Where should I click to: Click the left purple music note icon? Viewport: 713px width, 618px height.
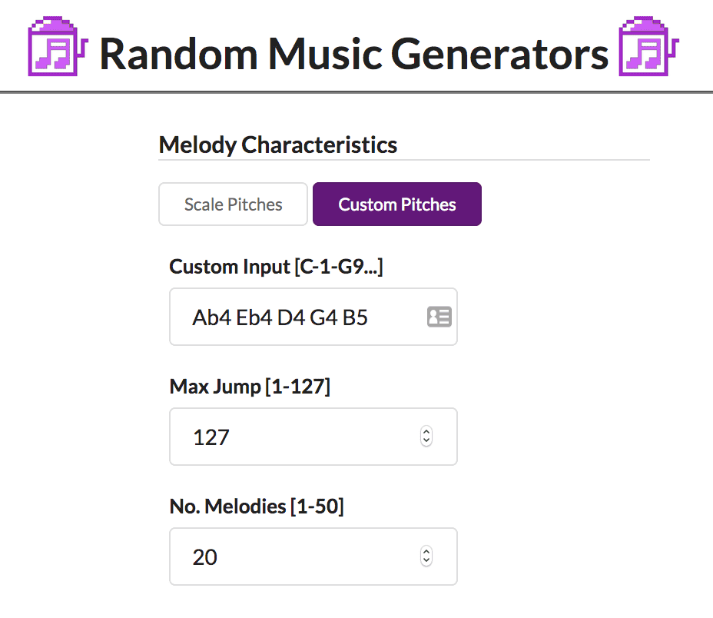point(58,46)
